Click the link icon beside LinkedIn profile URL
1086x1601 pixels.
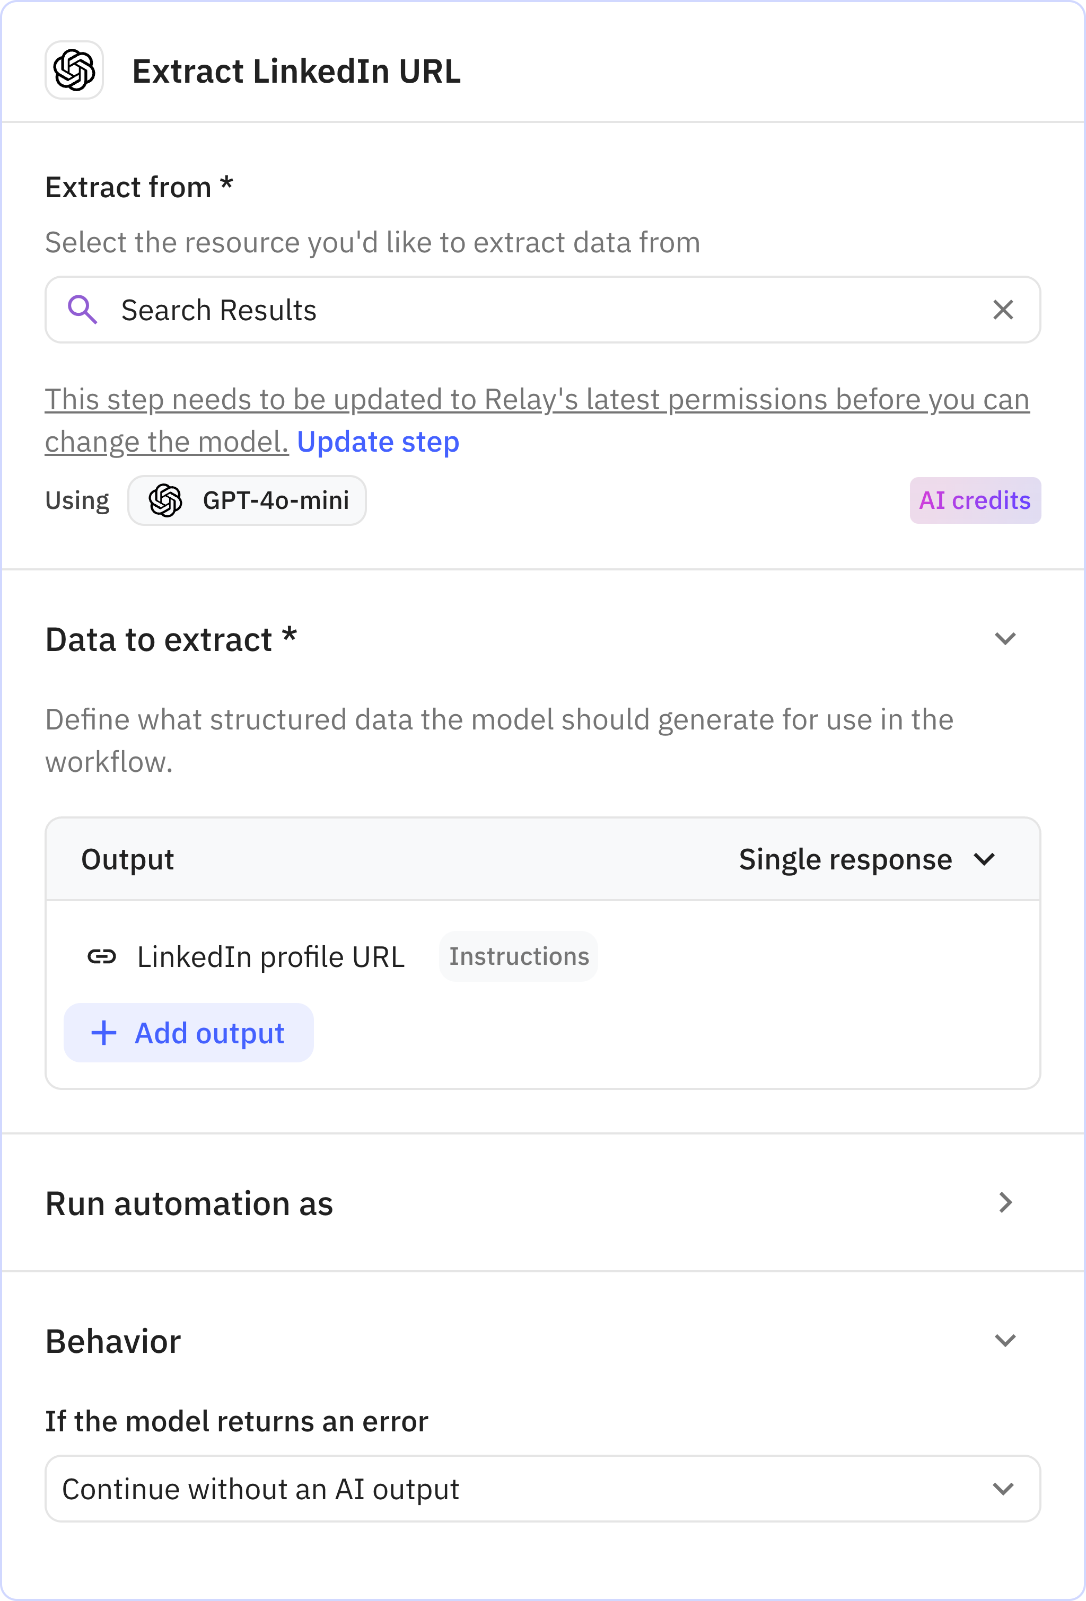(102, 956)
